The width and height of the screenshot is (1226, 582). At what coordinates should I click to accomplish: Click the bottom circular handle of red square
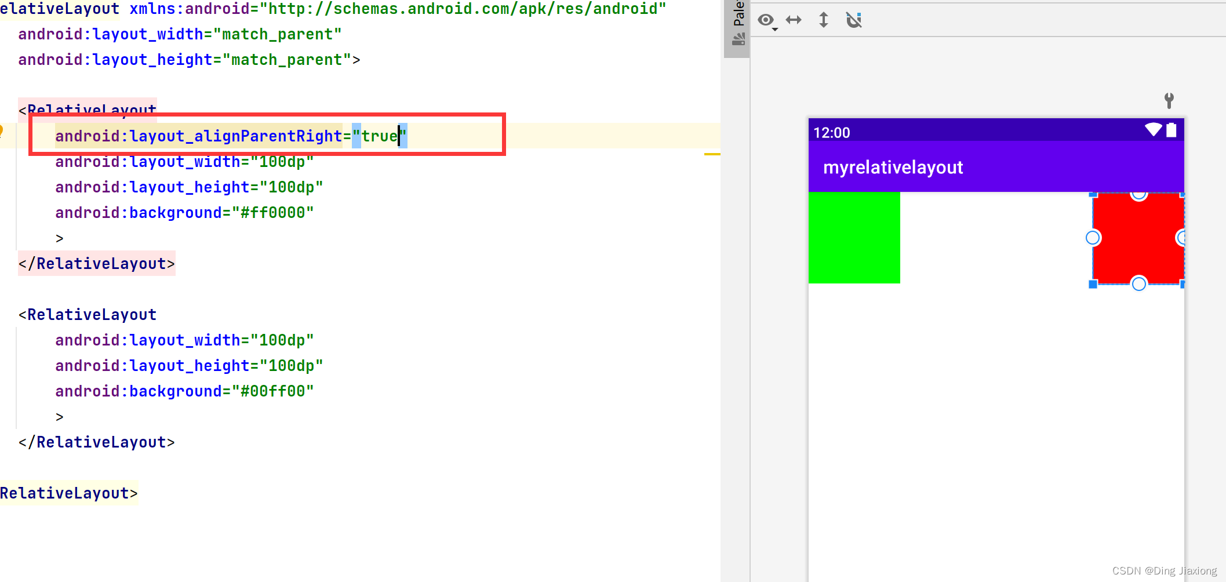pos(1138,283)
